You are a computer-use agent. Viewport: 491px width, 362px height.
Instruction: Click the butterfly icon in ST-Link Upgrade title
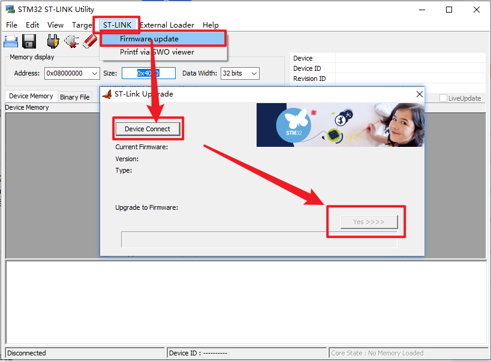(107, 94)
